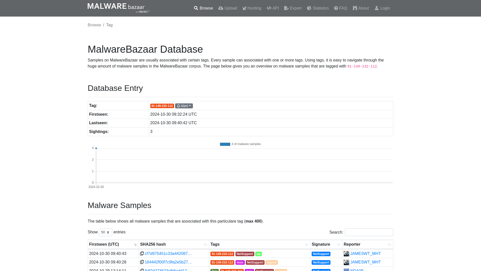Open sample cf7d975451c33a442087 hash link
This screenshot has height=271, width=481.
click(x=168, y=254)
